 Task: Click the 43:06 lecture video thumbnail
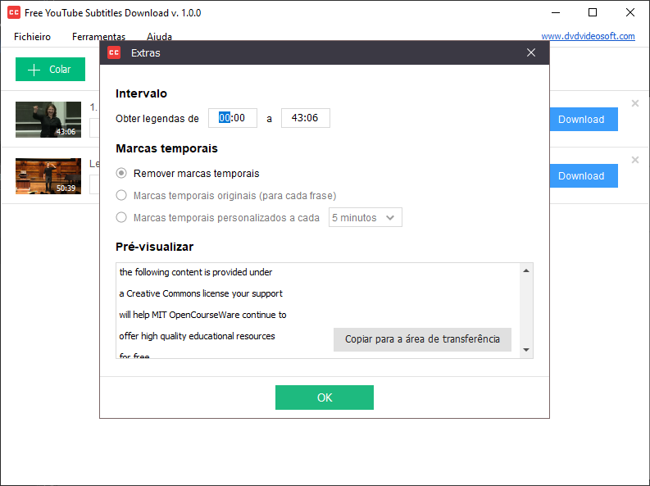click(48, 120)
